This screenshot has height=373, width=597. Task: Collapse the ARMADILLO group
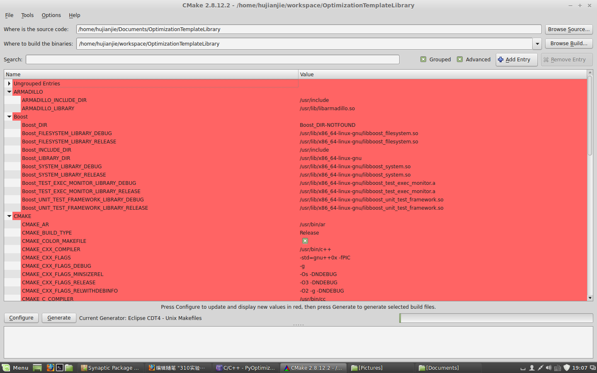(9, 92)
